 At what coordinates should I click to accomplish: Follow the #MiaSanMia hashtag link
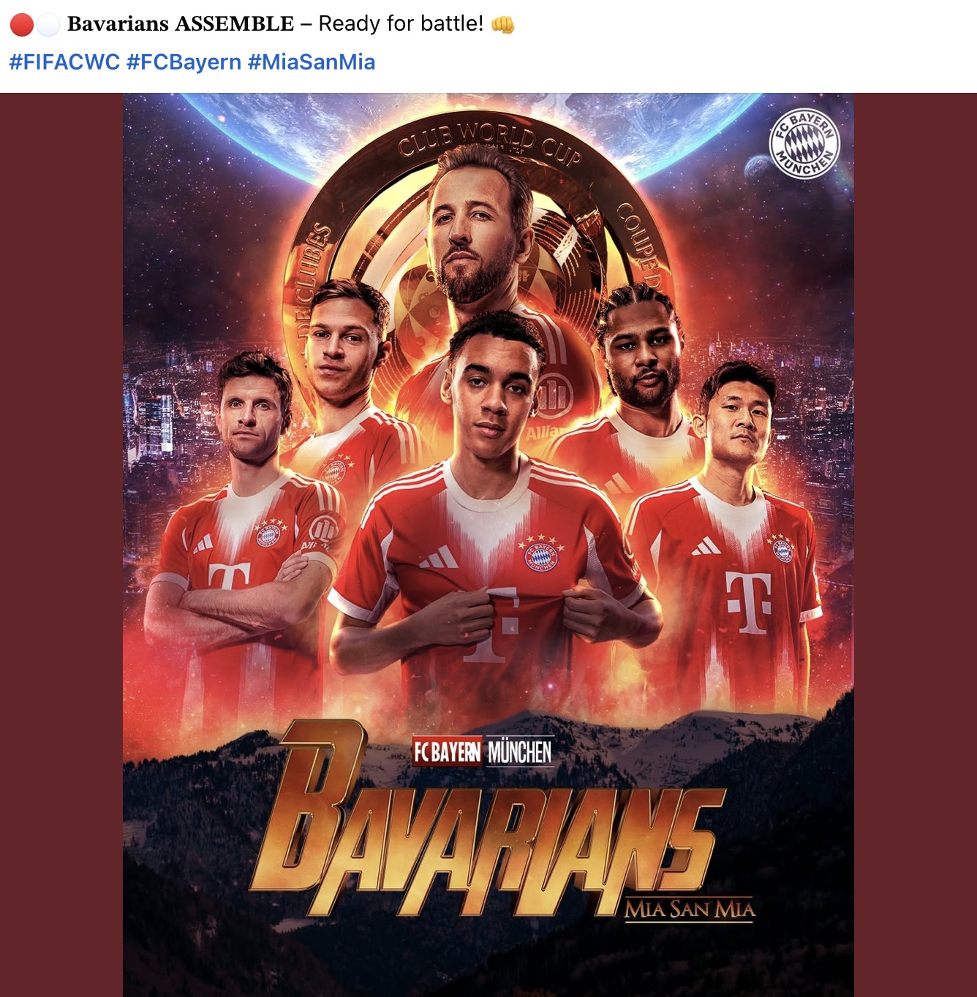click(312, 62)
